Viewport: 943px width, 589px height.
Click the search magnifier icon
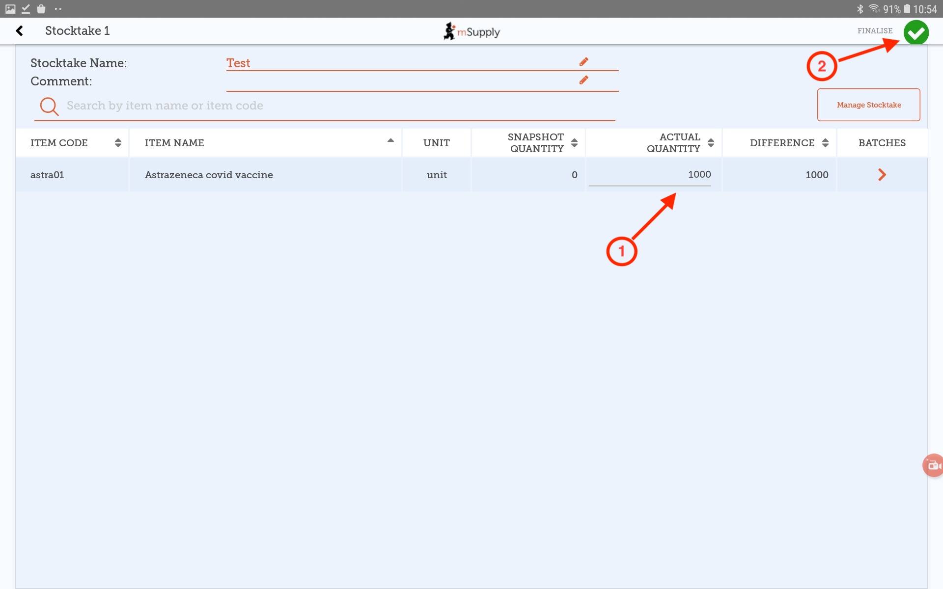coord(49,106)
